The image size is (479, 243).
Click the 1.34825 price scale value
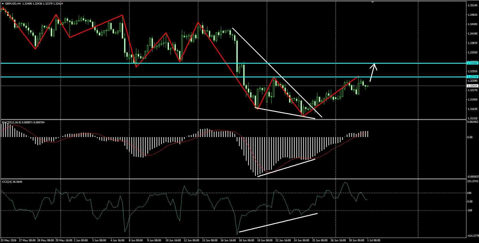pos(472,15)
